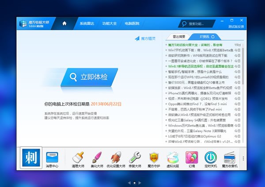The width and height of the screenshot is (265, 187).
Task: Open news LG Optimus G2 on 8月7日
Action: point(194,136)
